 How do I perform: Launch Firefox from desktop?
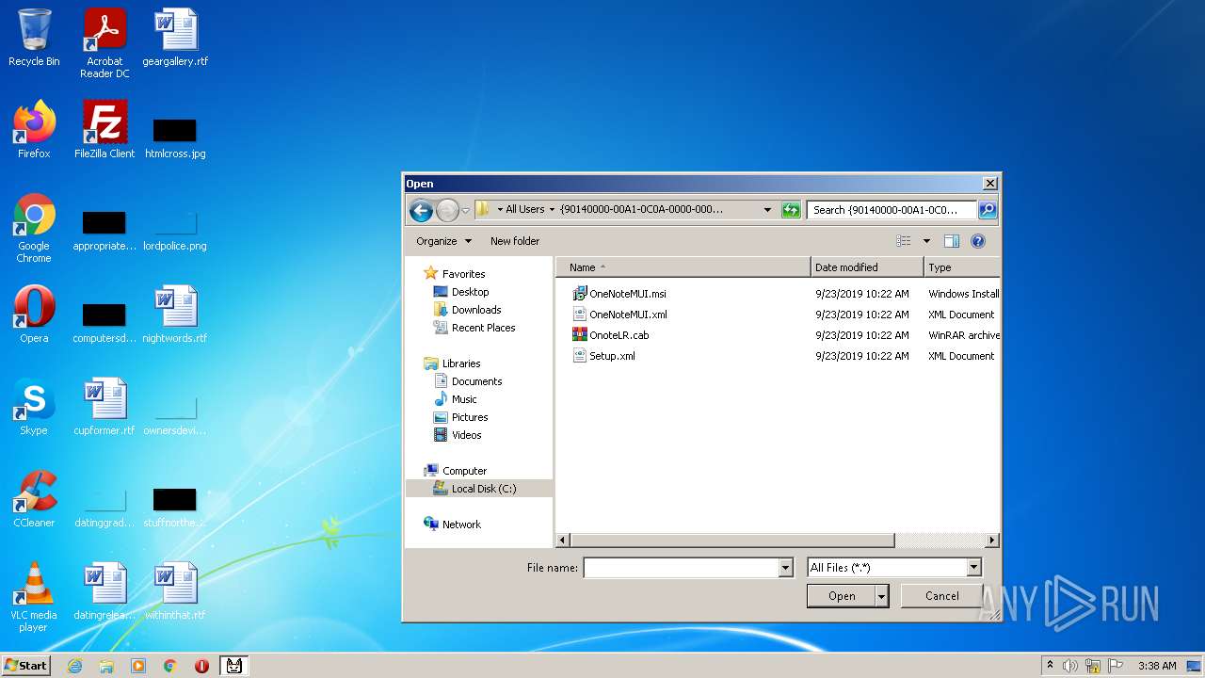tap(34, 130)
